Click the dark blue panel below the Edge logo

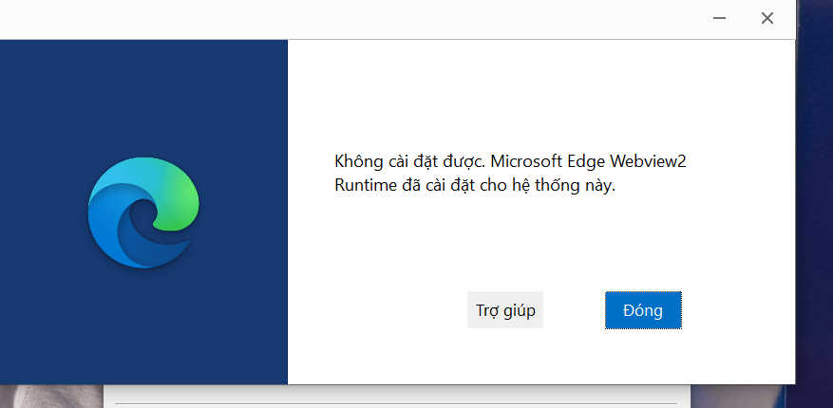[x=143, y=326]
